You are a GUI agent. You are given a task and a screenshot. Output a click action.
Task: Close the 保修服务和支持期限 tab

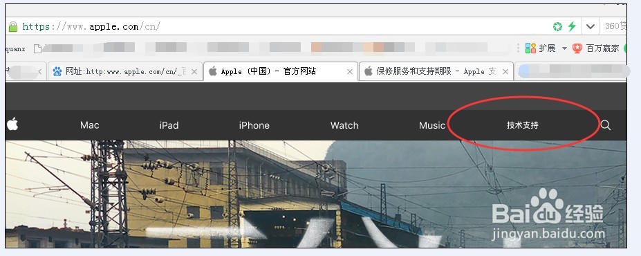[505, 71]
